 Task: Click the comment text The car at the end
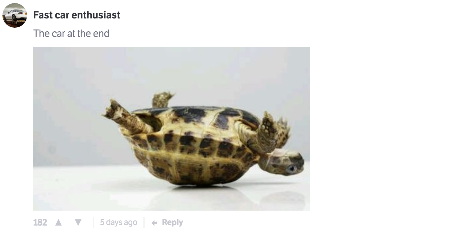(x=71, y=33)
